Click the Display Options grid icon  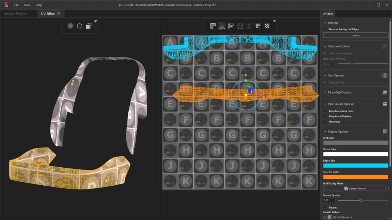385,131
